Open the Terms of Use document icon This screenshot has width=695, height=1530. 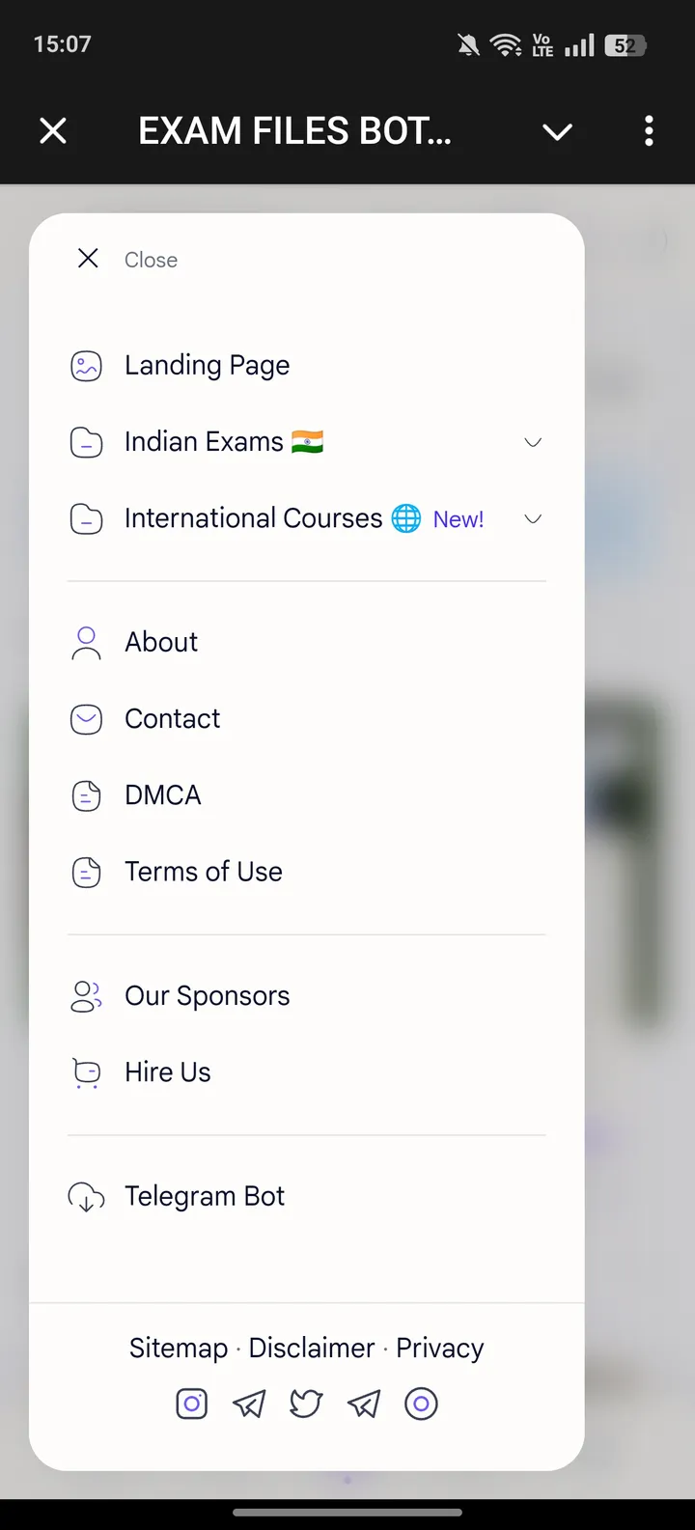(87, 873)
